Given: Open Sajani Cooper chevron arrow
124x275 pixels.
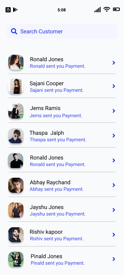Looking at the screenshot, I should [x=114, y=86].
